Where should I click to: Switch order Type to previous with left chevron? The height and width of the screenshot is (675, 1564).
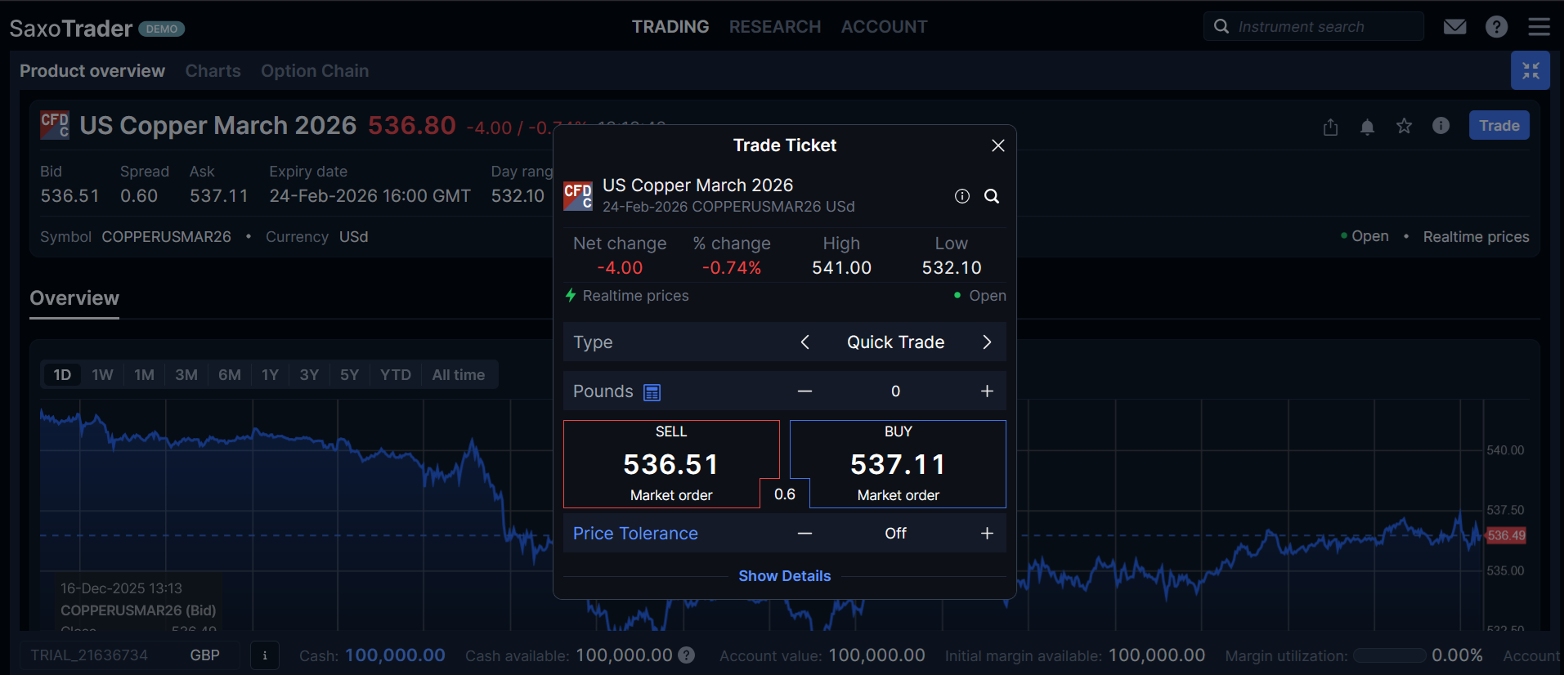pyautogui.click(x=804, y=342)
